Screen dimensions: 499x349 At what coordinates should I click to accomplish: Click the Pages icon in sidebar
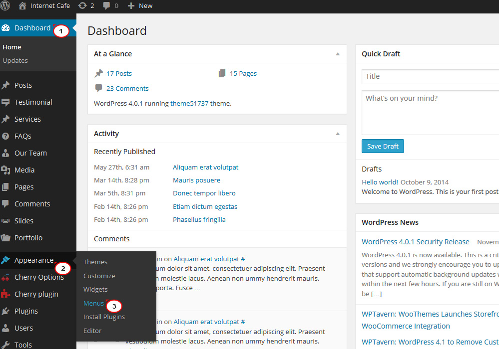pos(5,187)
